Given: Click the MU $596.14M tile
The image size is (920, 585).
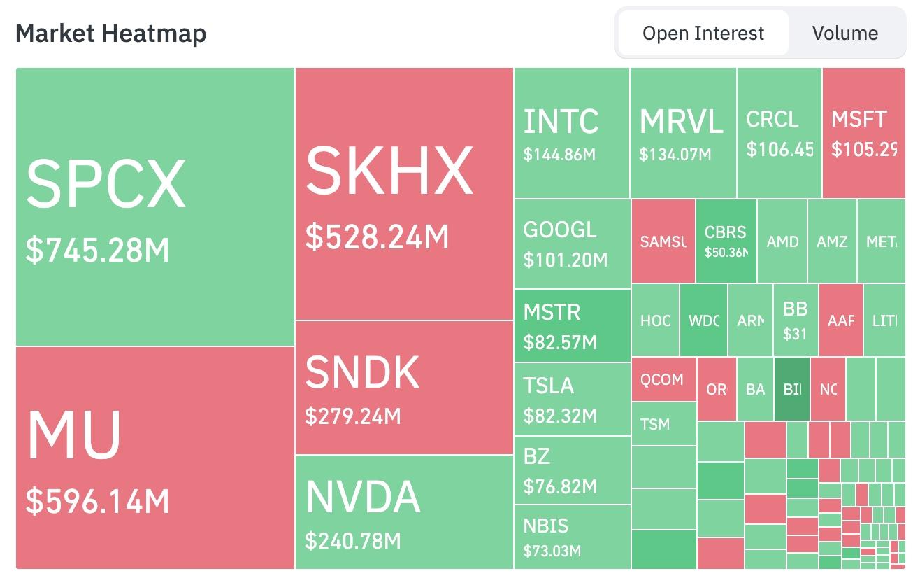Looking at the screenshot, I should tap(155, 458).
